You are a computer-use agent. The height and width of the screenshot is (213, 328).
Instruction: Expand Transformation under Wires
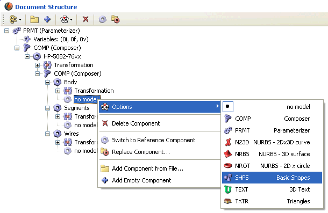[x=58, y=142]
